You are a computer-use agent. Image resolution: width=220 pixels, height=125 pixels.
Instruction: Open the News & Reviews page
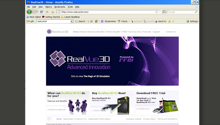coord(88,32)
